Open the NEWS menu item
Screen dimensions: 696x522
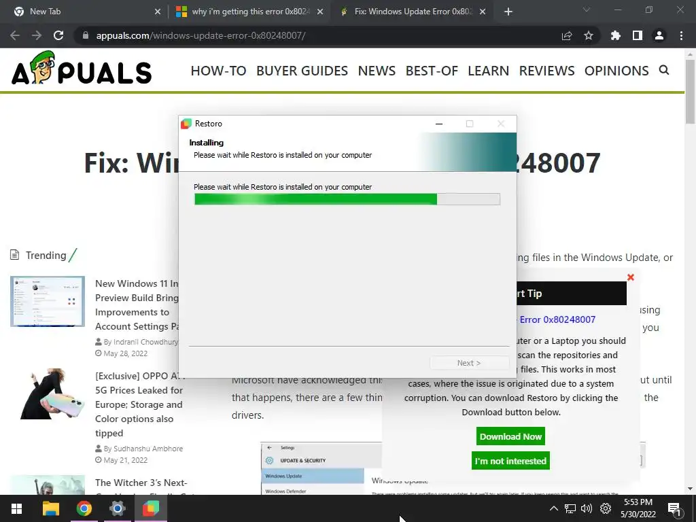377,71
